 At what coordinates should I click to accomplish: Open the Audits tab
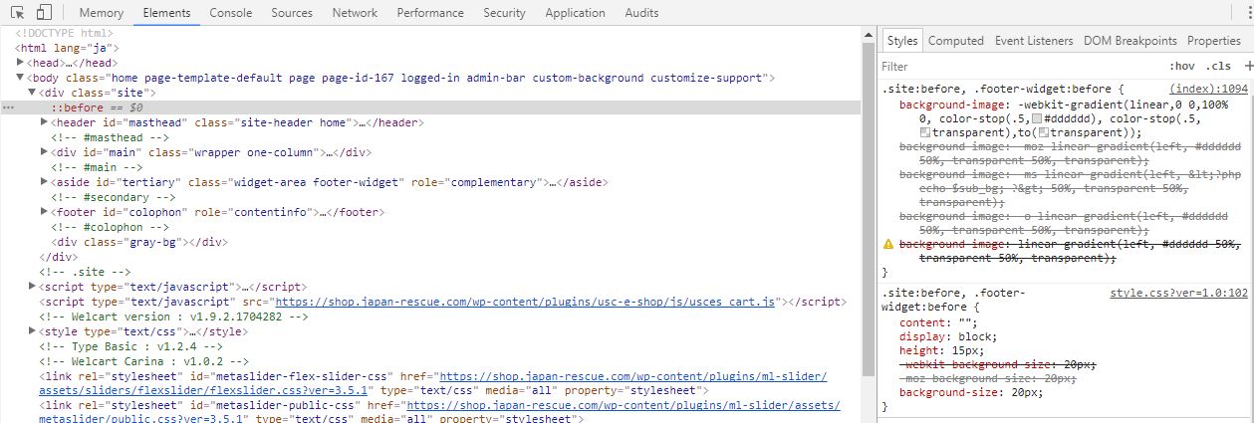(x=641, y=13)
